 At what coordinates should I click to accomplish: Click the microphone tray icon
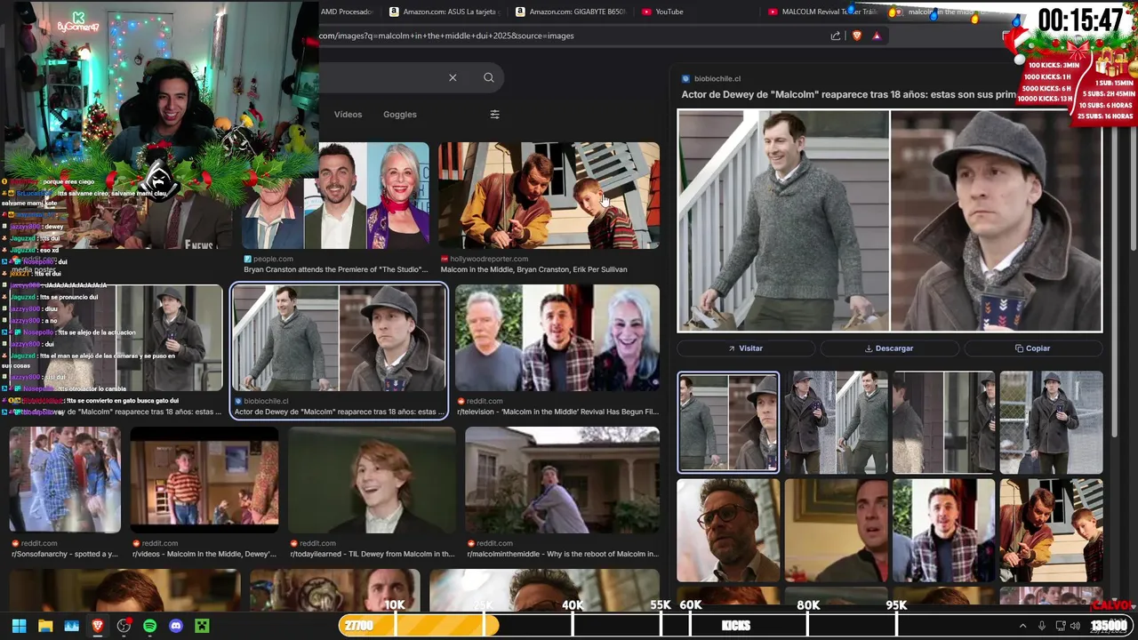click(1042, 626)
